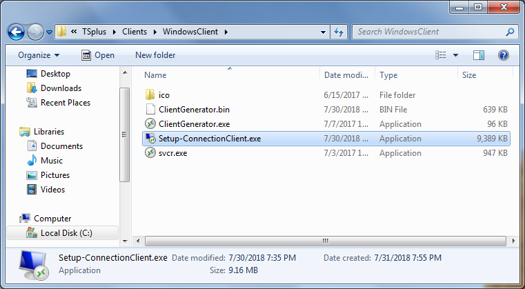525x289 pixels.
Task: Open the address bar history dropdown
Action: click(x=324, y=32)
